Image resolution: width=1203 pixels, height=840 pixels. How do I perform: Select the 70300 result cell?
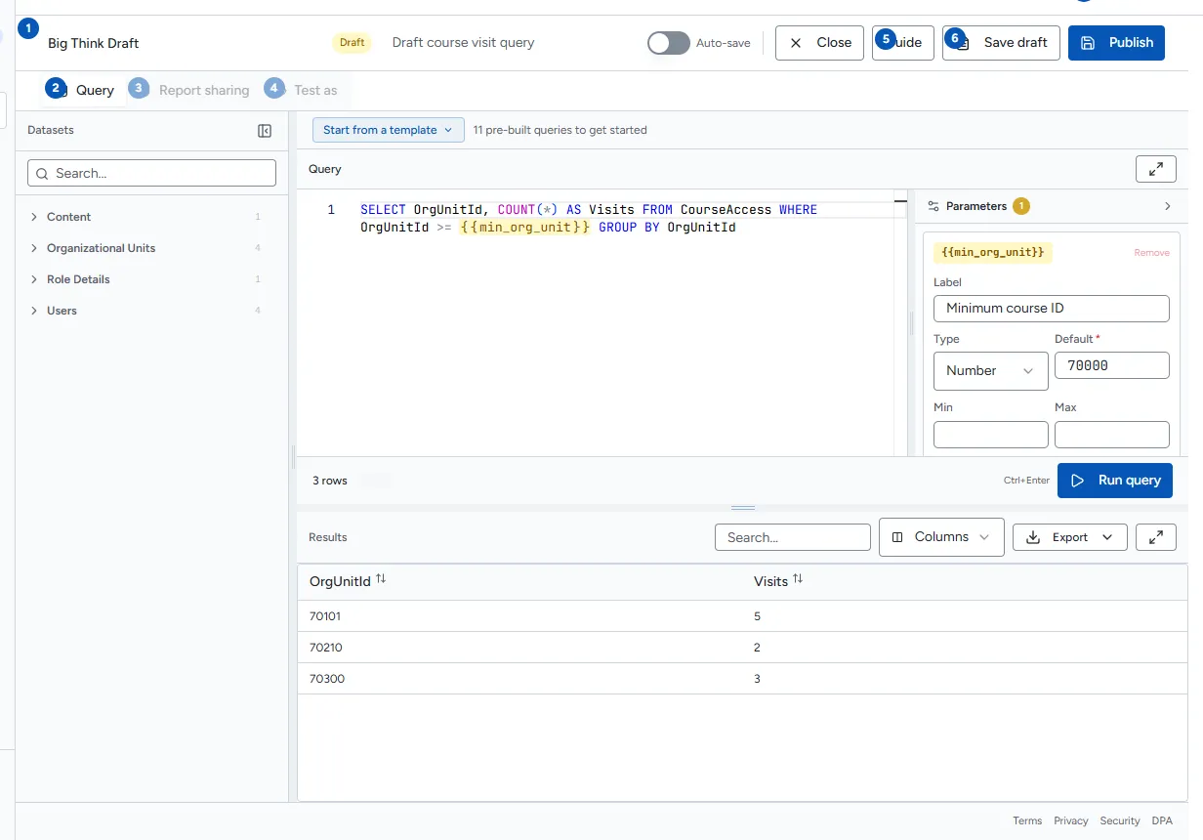pos(326,679)
